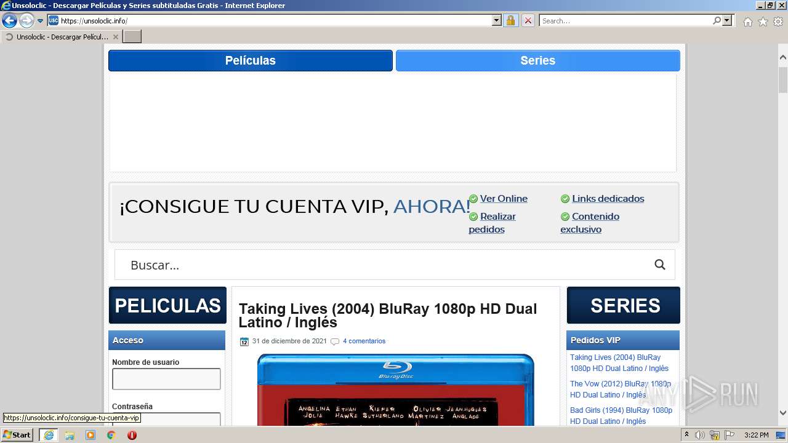The height and width of the screenshot is (443, 788).
Task: Click the browser Back arrow button
Action: point(9,21)
